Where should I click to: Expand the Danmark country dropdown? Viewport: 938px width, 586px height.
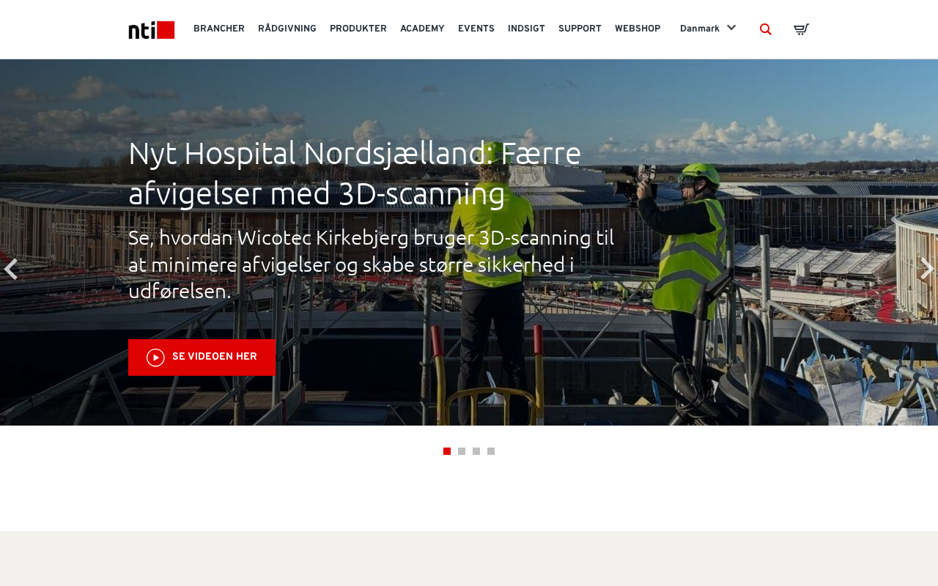708,29
